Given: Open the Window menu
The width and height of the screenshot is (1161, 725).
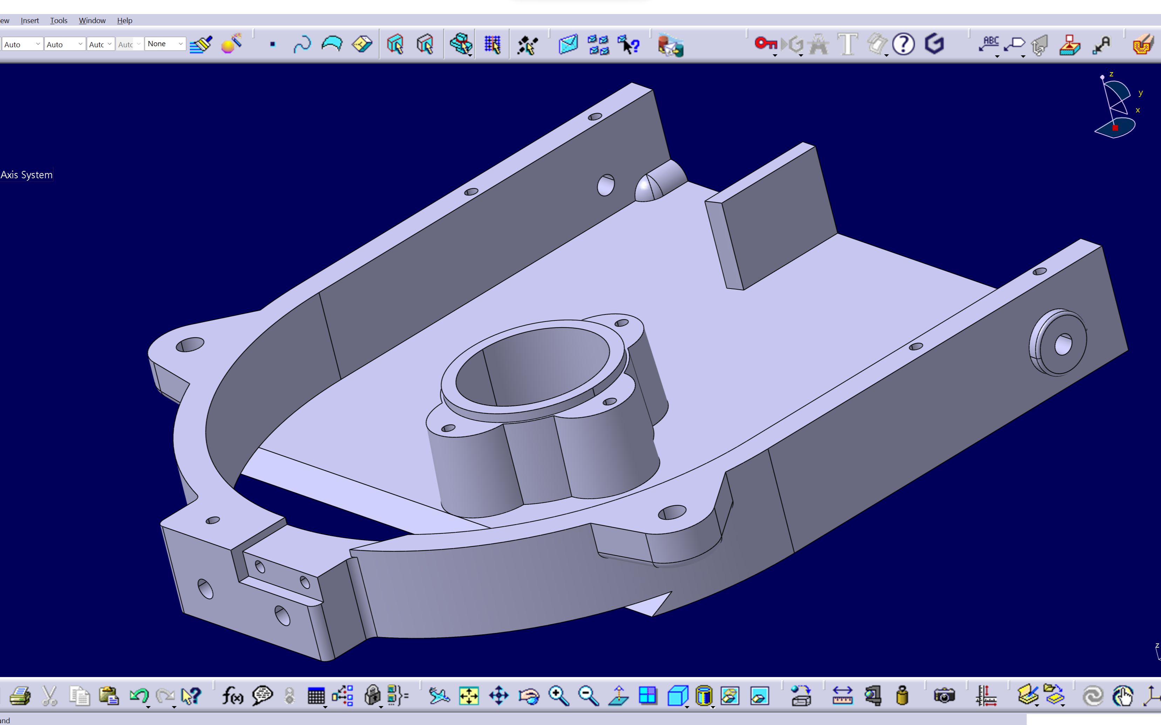Looking at the screenshot, I should coord(92,21).
